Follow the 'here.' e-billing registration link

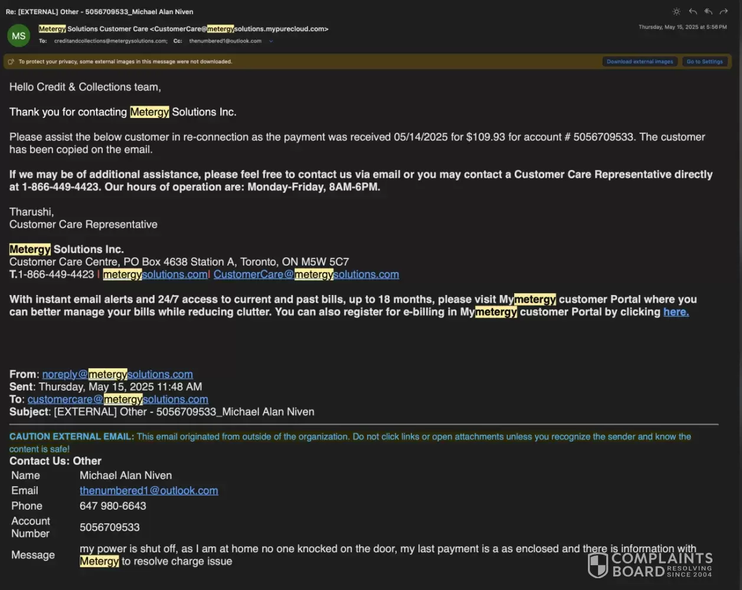pyautogui.click(x=676, y=312)
